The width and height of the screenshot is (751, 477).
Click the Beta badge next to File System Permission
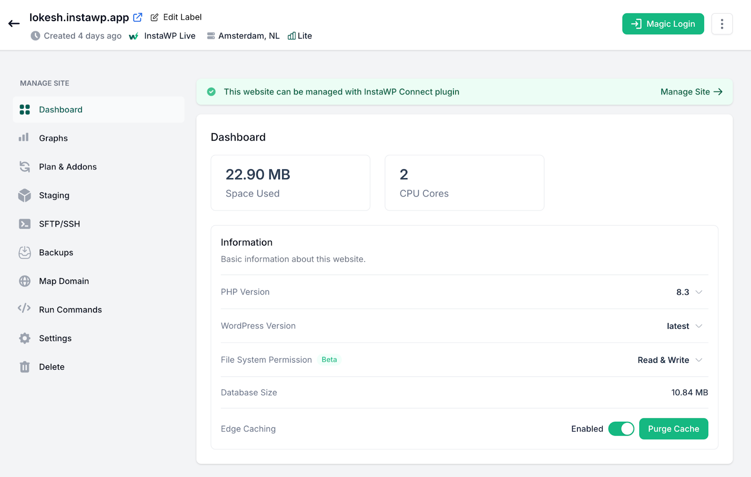pos(329,360)
